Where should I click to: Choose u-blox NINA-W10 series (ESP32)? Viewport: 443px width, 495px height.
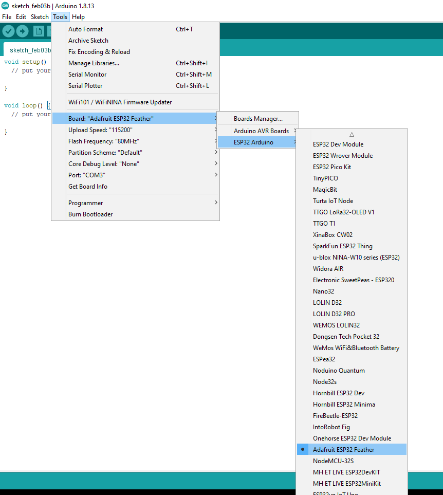click(x=352, y=258)
